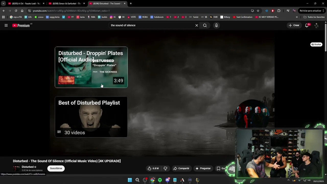Open the Best of Disturbed Playlist card
The image size is (327, 184).
pyautogui.click(x=91, y=117)
